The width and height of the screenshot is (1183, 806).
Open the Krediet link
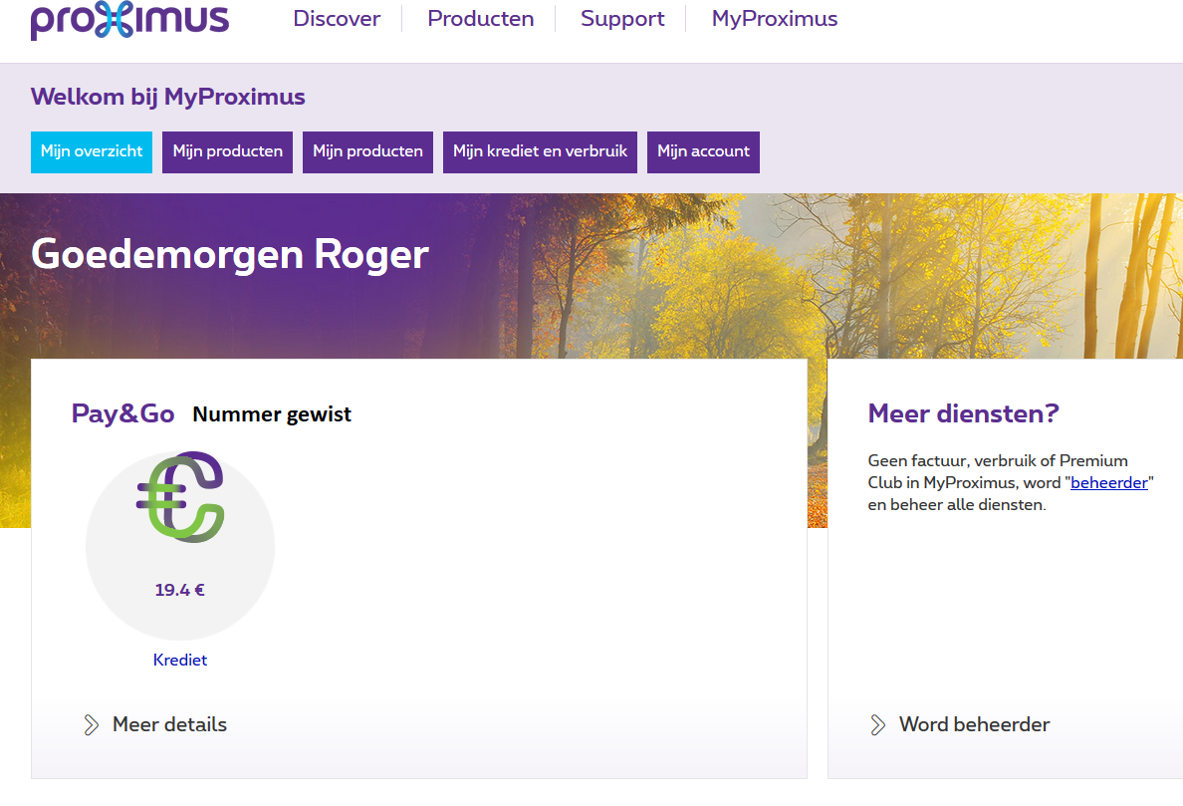[179, 660]
